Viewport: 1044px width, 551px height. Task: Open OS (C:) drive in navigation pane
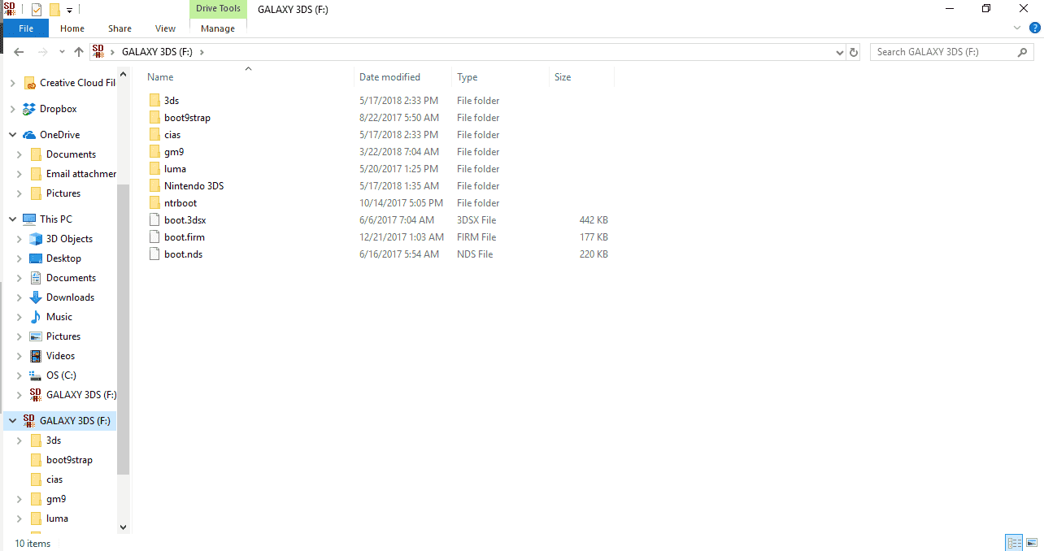tap(61, 375)
